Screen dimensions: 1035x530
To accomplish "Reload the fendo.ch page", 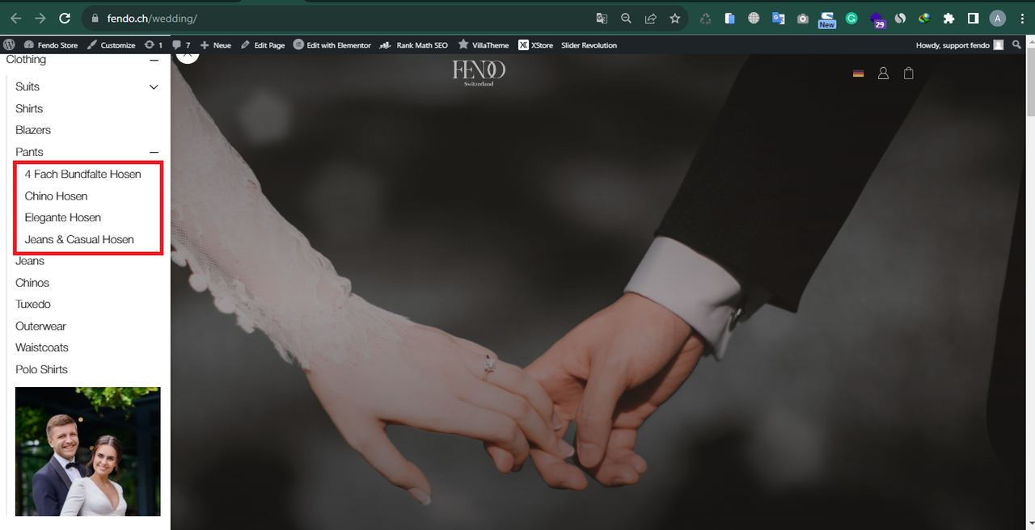I will (x=65, y=18).
